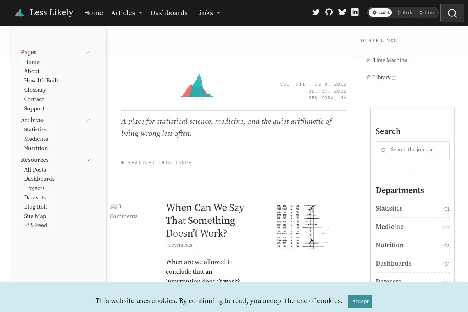Click the header search magnifier button
Screen dimensions: 468x312
[x=452, y=13]
